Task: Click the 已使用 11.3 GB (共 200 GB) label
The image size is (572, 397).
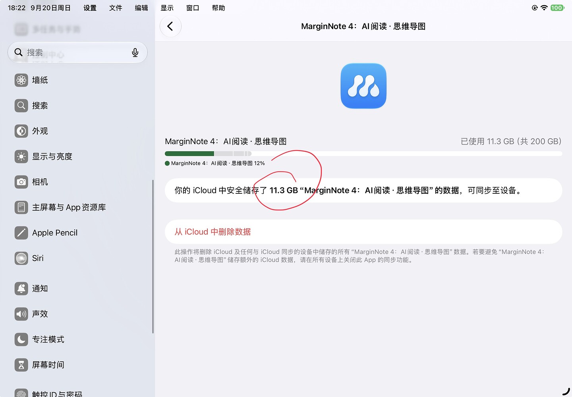Action: 511,141
